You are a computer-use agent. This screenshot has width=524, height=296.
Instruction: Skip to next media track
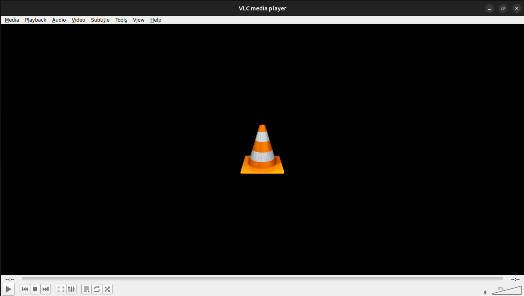[x=46, y=289]
